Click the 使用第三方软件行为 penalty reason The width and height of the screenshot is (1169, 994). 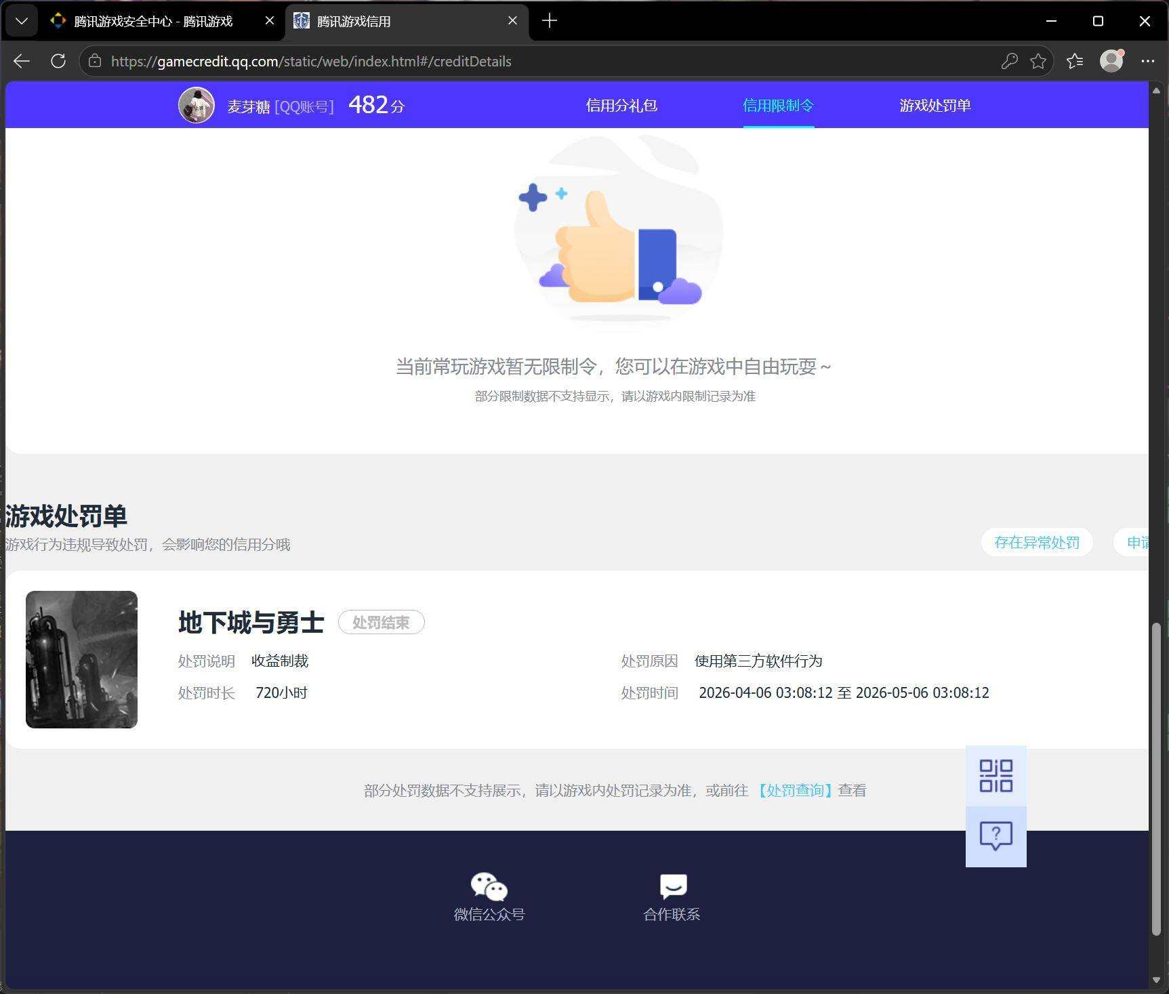[758, 661]
